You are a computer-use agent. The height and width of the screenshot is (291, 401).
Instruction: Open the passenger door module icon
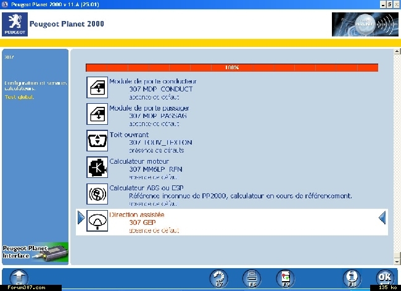coord(97,114)
